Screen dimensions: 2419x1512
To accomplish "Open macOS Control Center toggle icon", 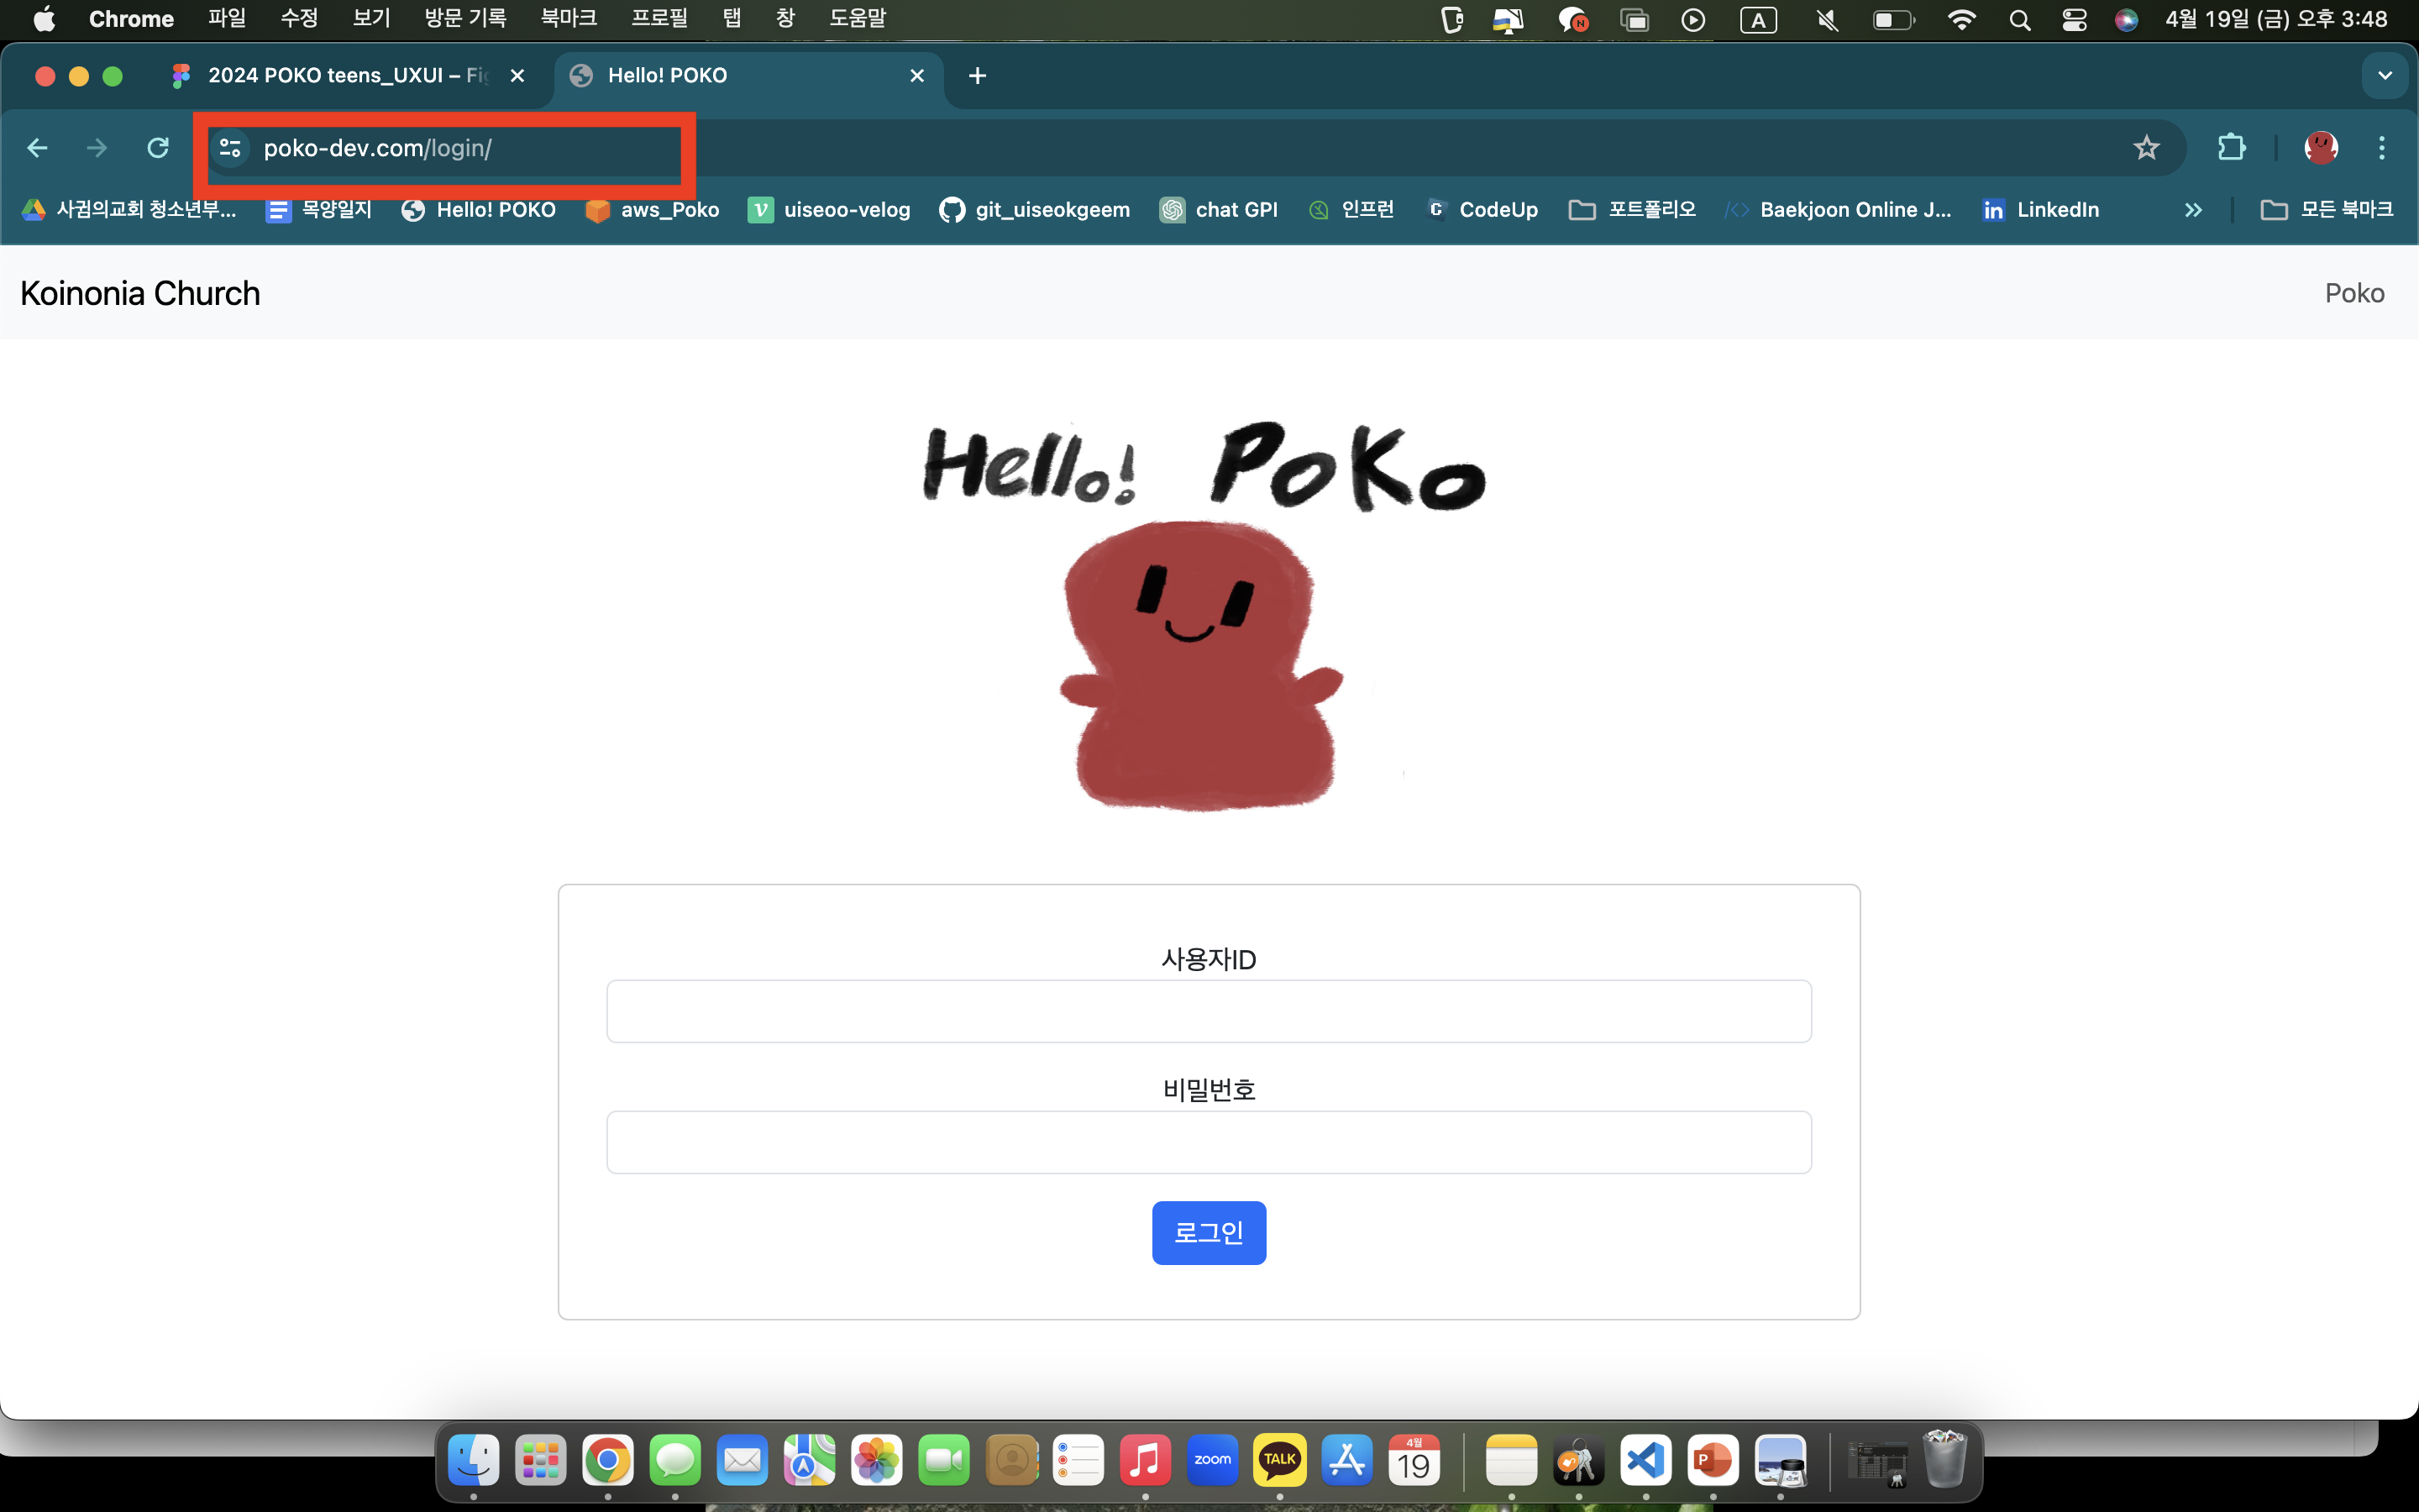I will tap(2074, 20).
